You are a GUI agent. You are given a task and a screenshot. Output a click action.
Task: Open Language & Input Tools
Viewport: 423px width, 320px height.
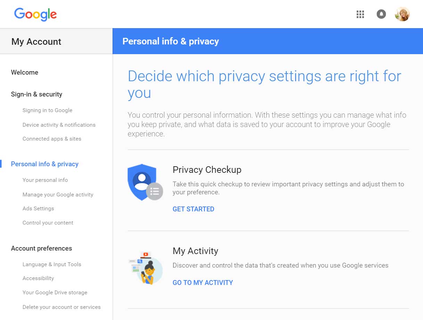[52, 264]
